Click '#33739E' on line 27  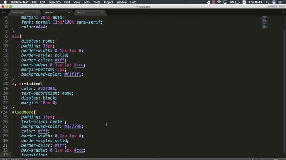(72, 126)
